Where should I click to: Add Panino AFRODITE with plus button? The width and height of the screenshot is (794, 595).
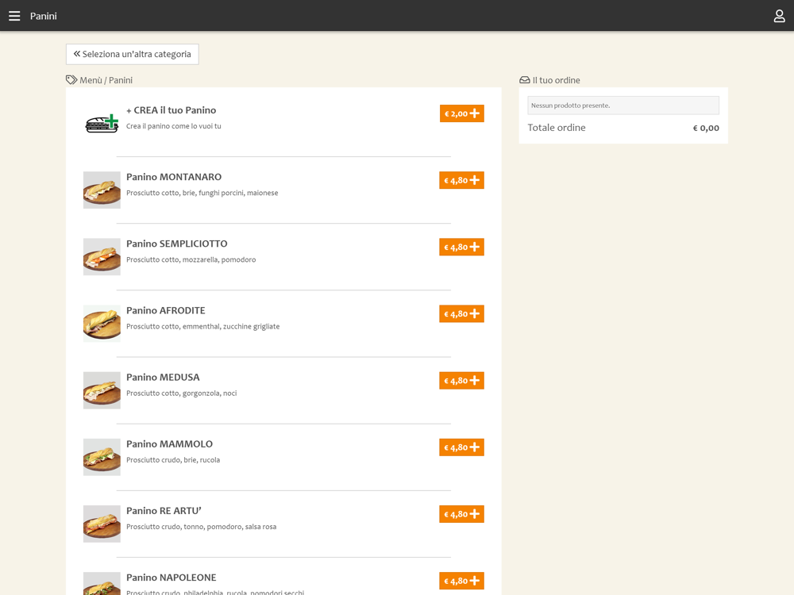click(x=461, y=314)
